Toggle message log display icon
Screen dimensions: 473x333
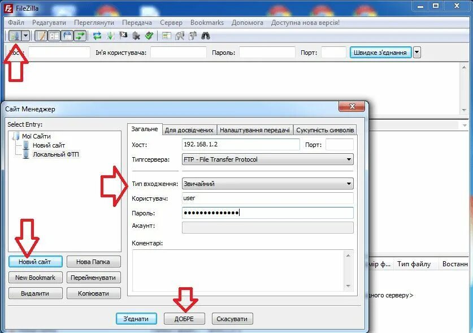[x=41, y=36]
